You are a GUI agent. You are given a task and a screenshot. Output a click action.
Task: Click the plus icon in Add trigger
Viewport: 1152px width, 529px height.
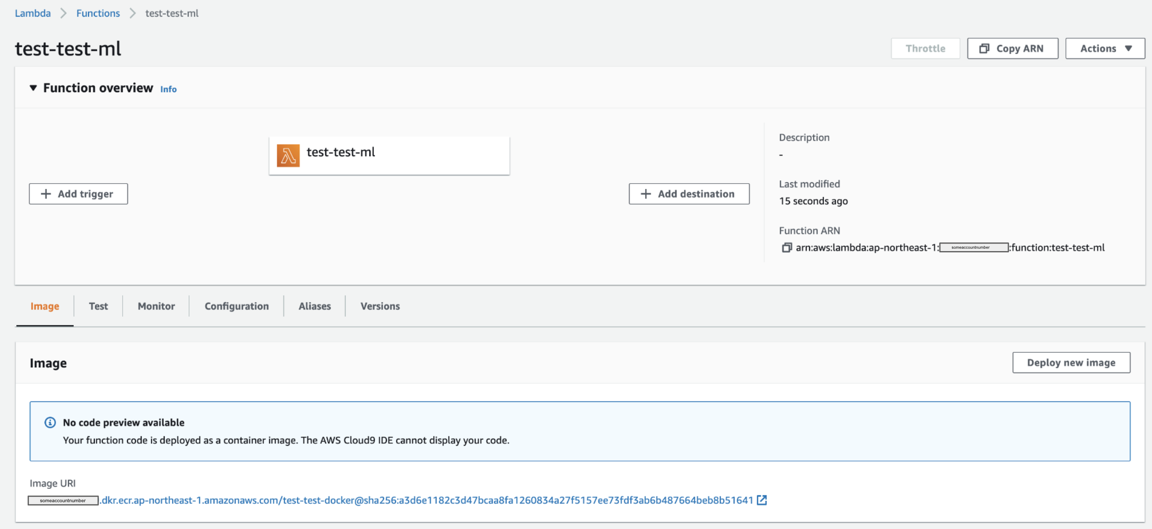click(46, 194)
